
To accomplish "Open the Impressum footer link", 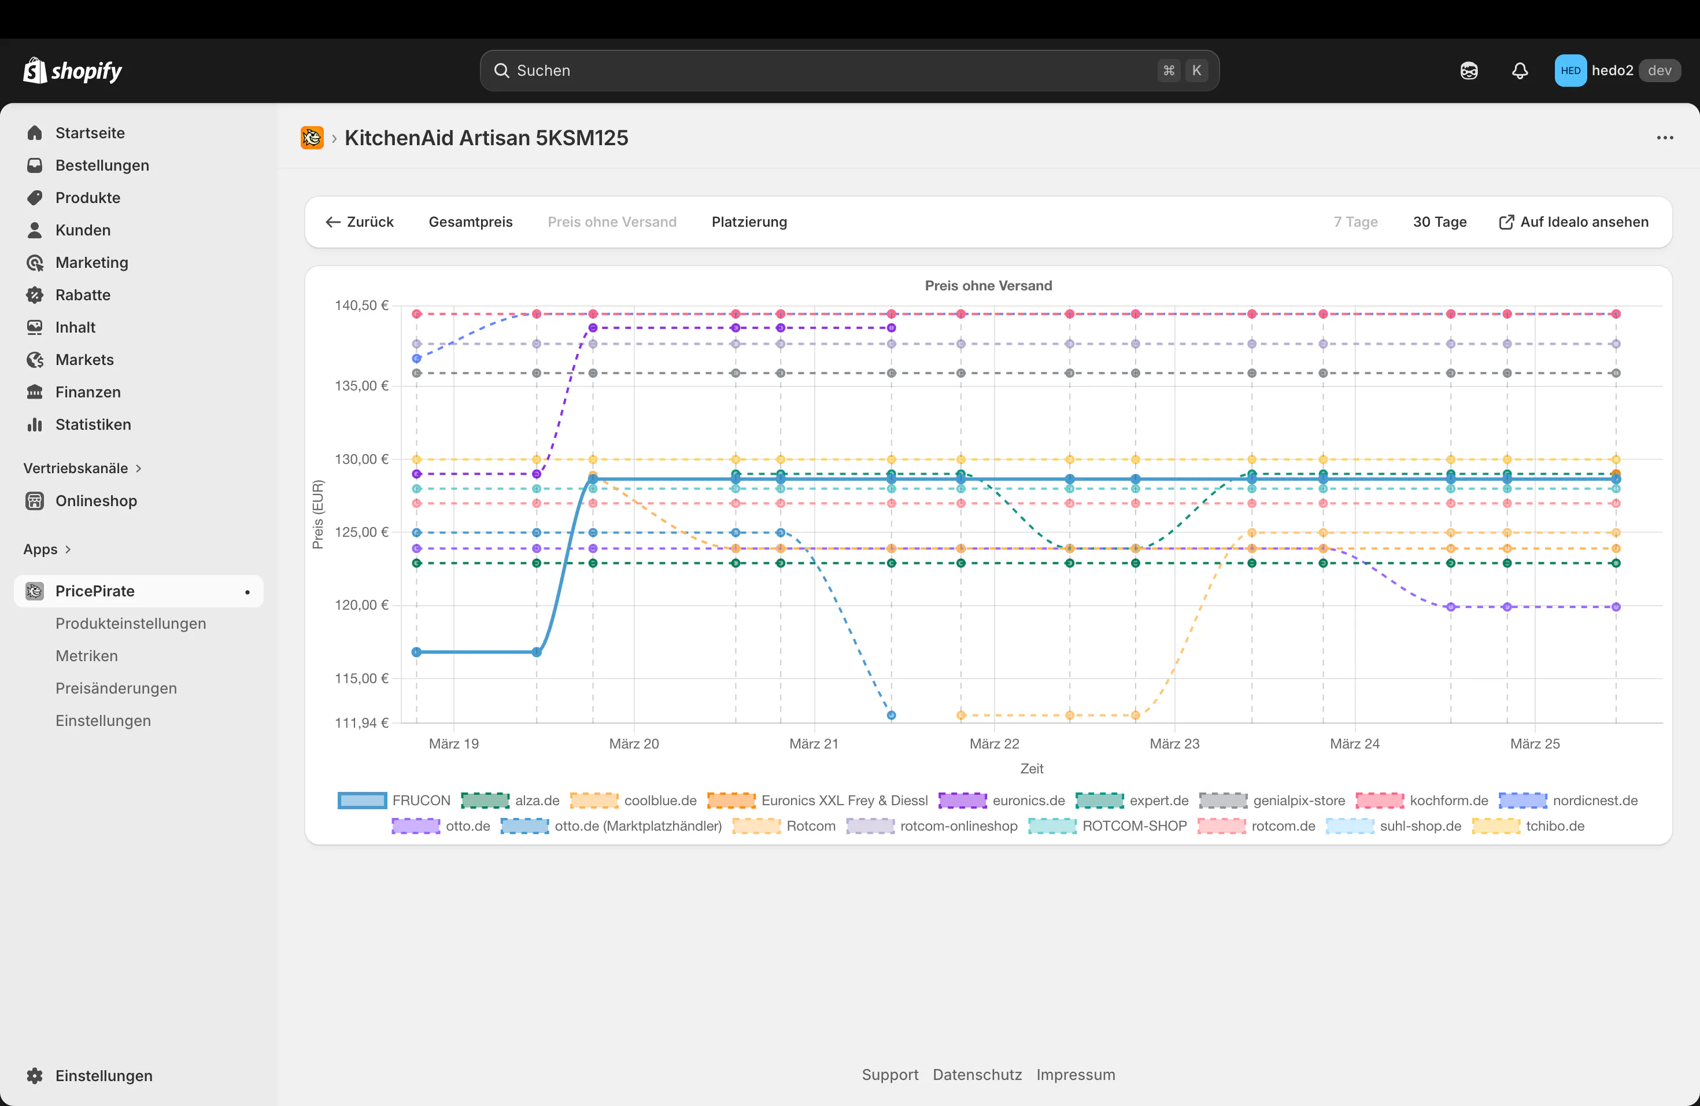I will pos(1076,1075).
